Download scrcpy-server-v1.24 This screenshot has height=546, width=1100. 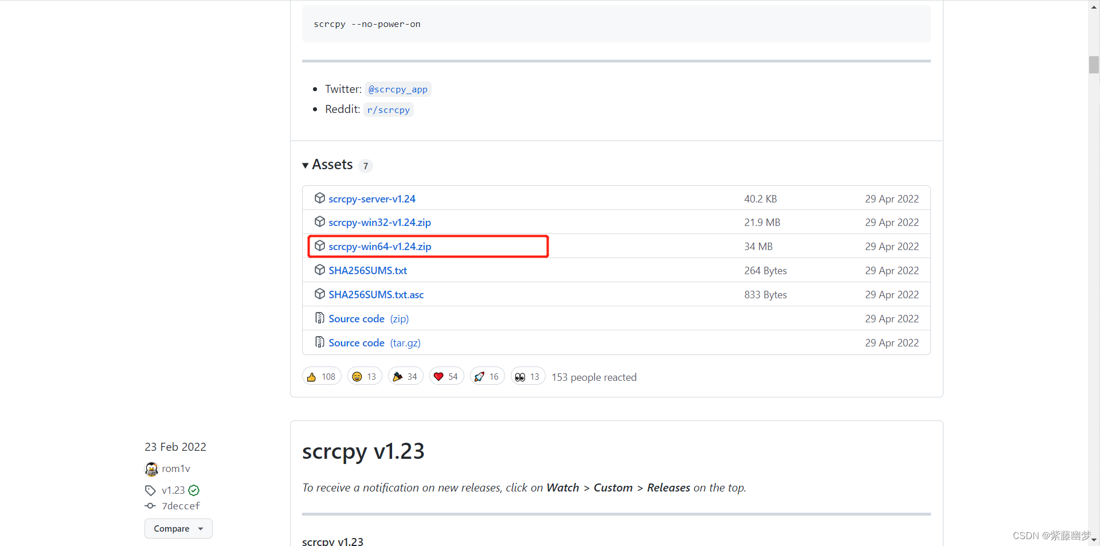[372, 199]
